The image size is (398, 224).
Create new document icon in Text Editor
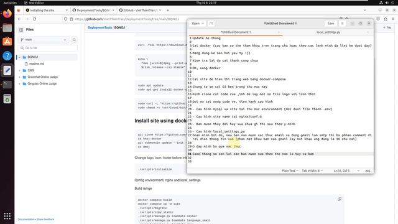click(x=211, y=24)
